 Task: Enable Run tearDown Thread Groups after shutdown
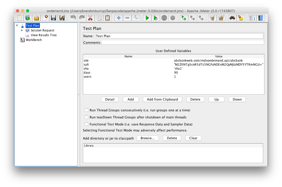point(86,117)
